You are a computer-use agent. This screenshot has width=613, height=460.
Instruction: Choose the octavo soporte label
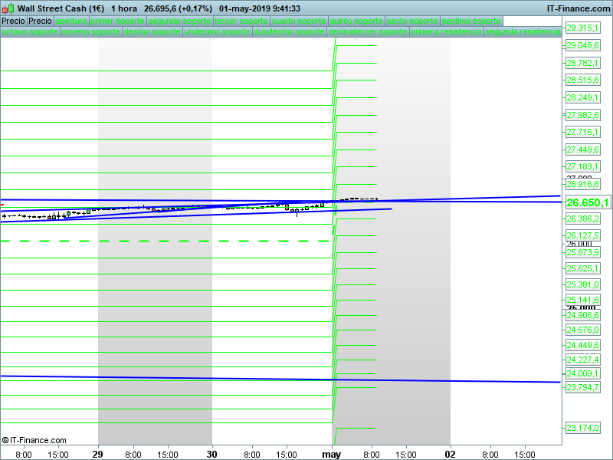tap(30, 31)
